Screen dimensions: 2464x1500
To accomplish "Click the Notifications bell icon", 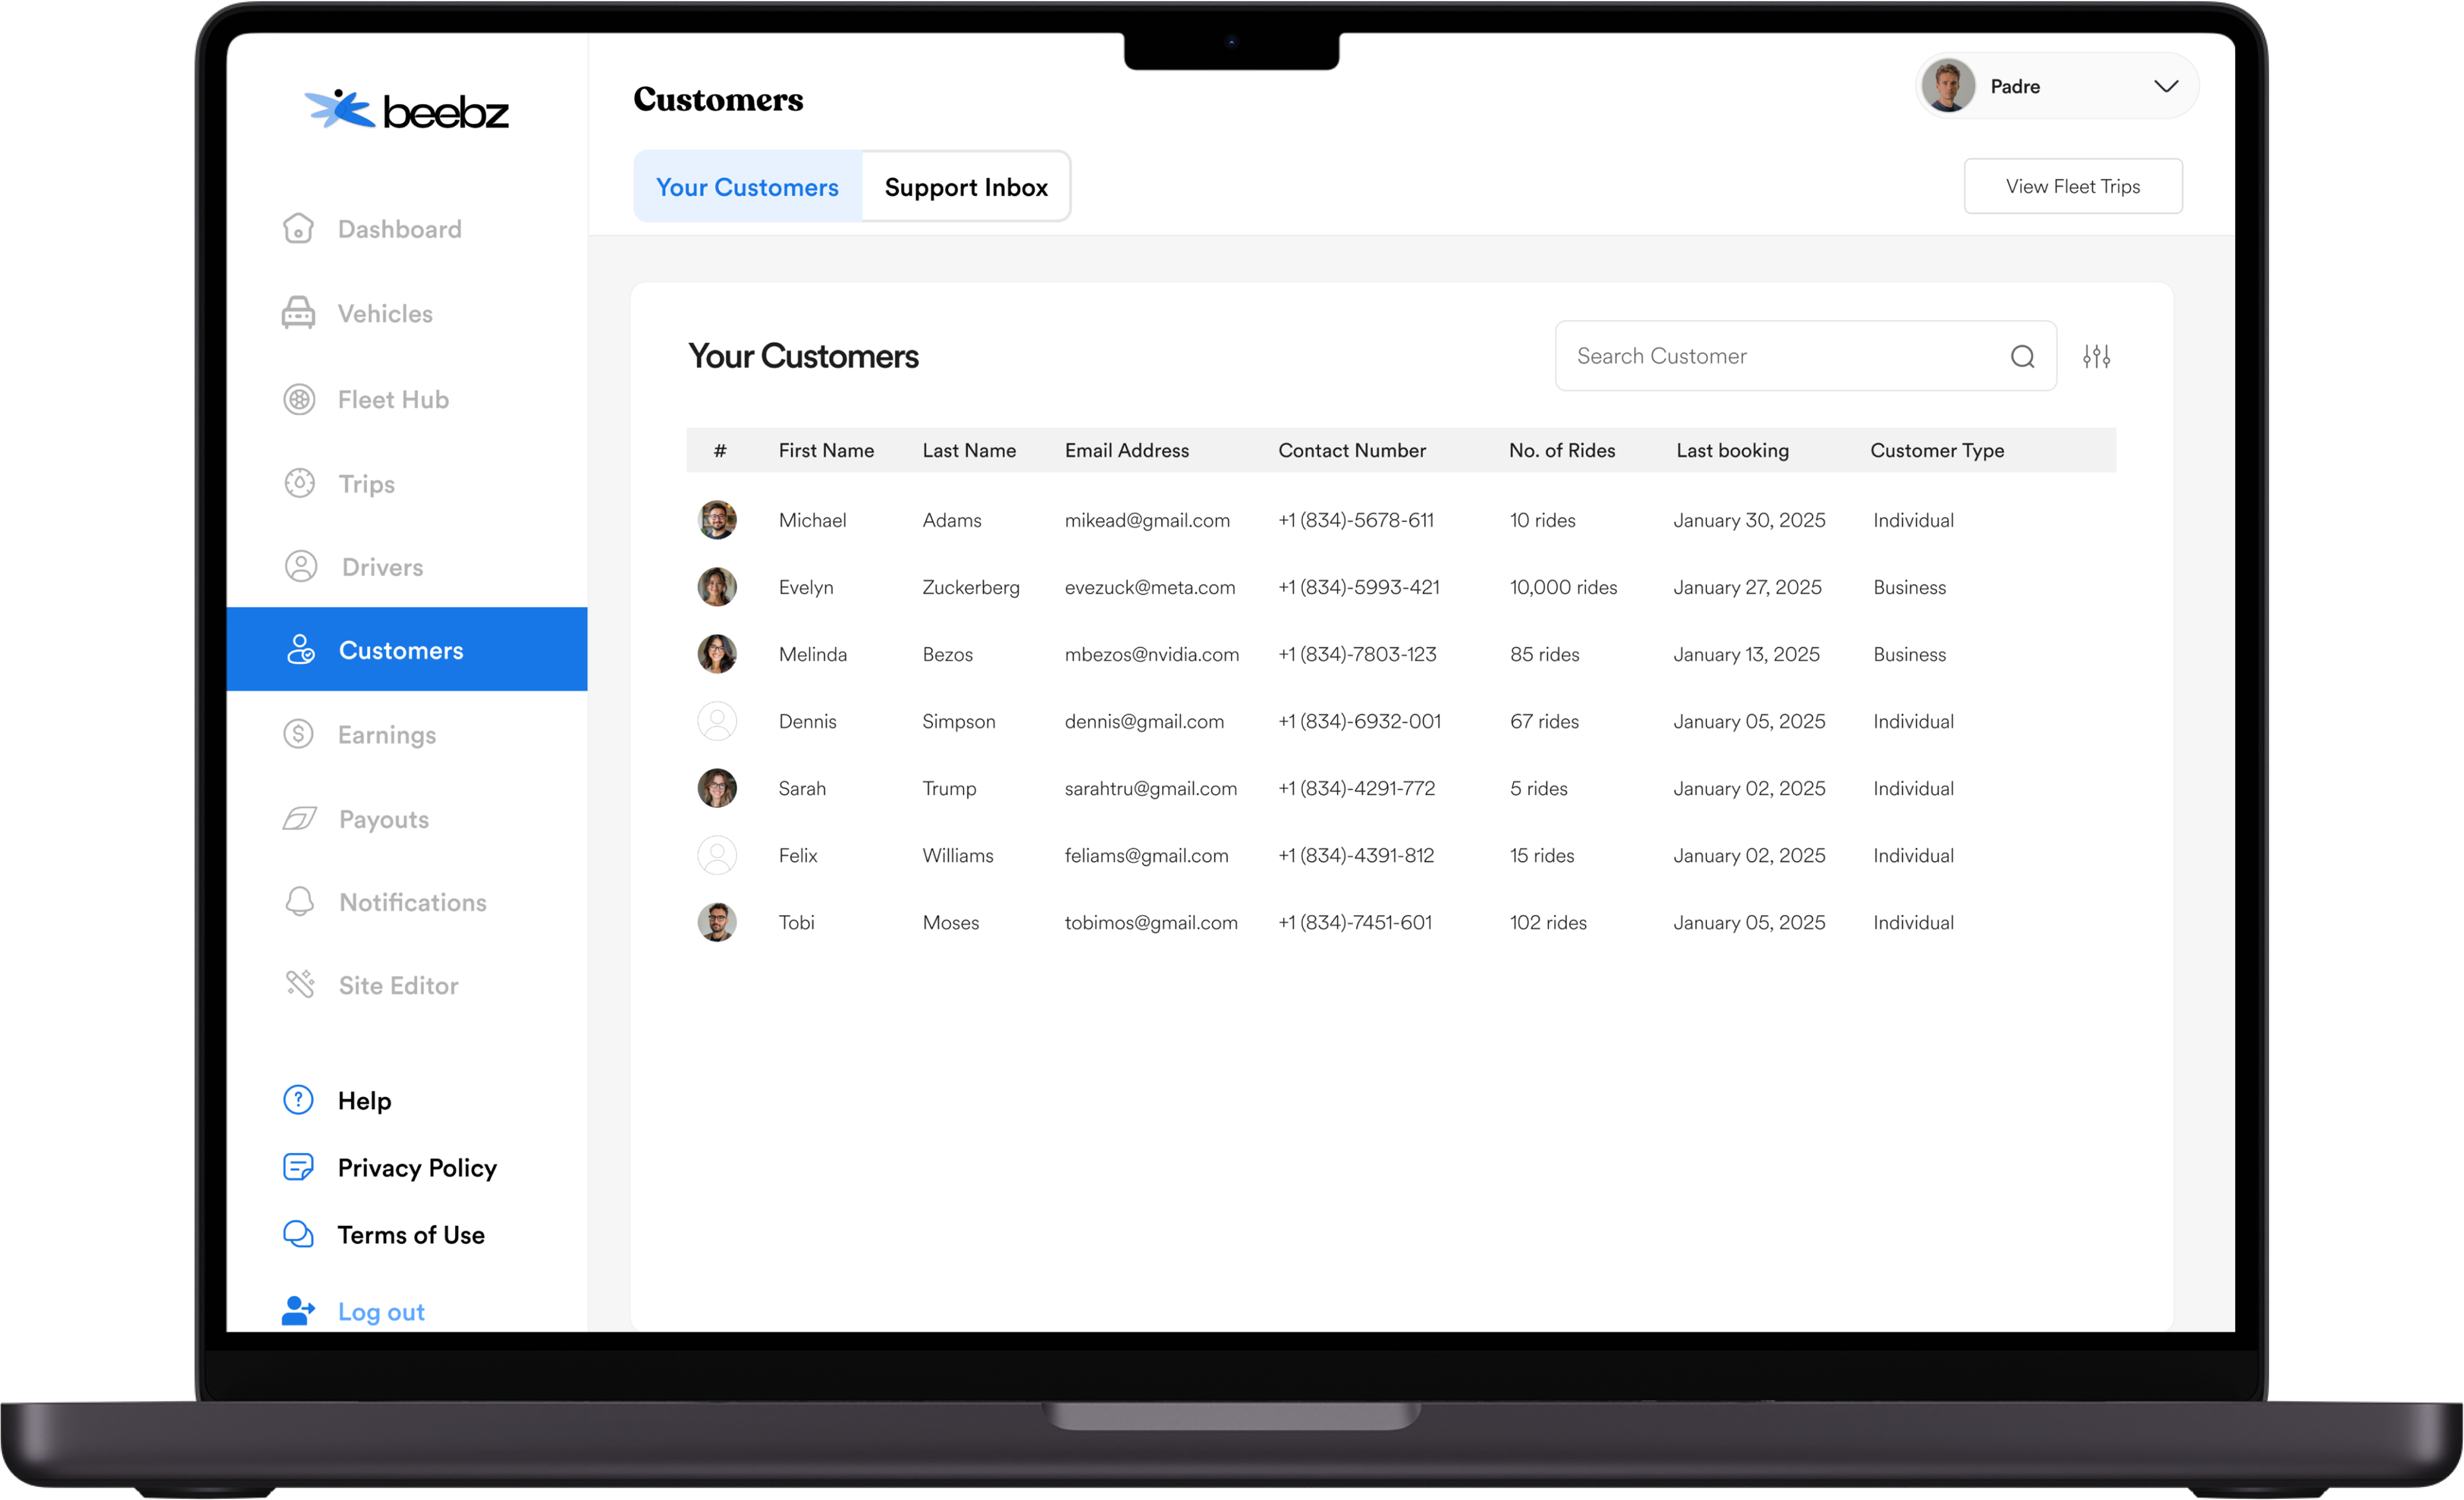I will [299, 901].
